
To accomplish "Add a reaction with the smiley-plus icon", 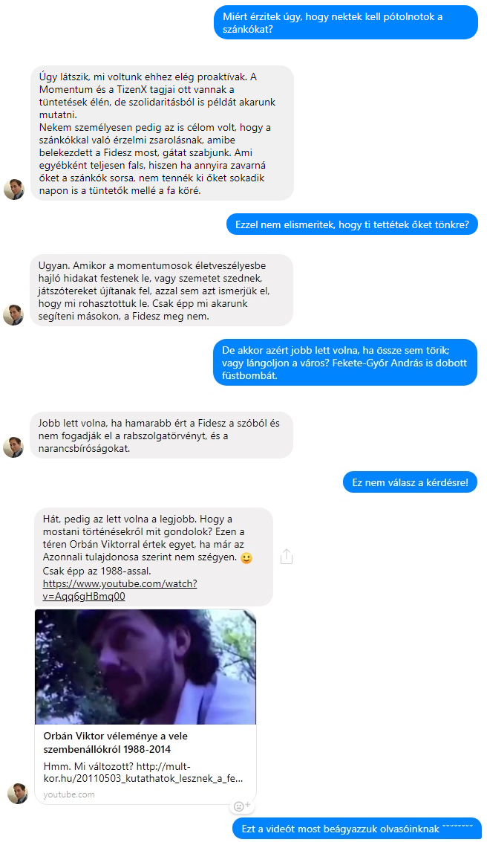I will click(x=242, y=806).
